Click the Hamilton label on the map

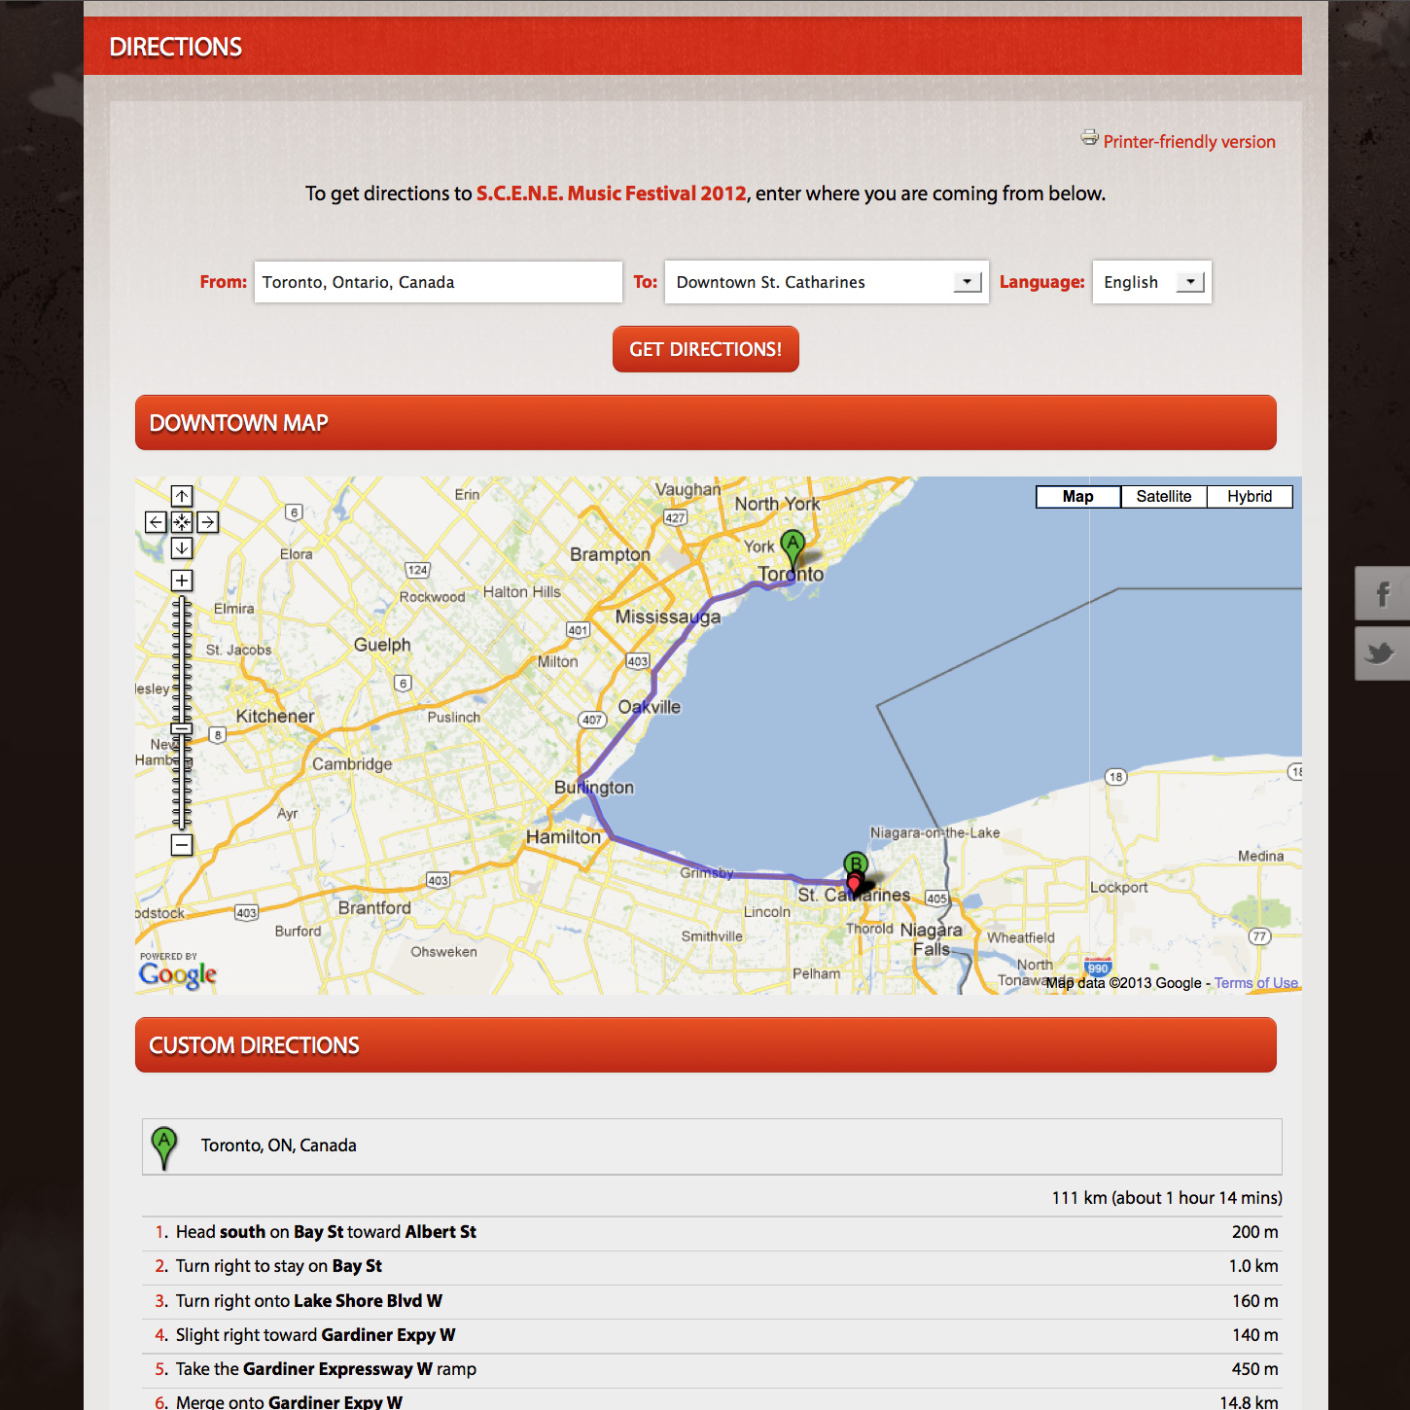tap(563, 836)
